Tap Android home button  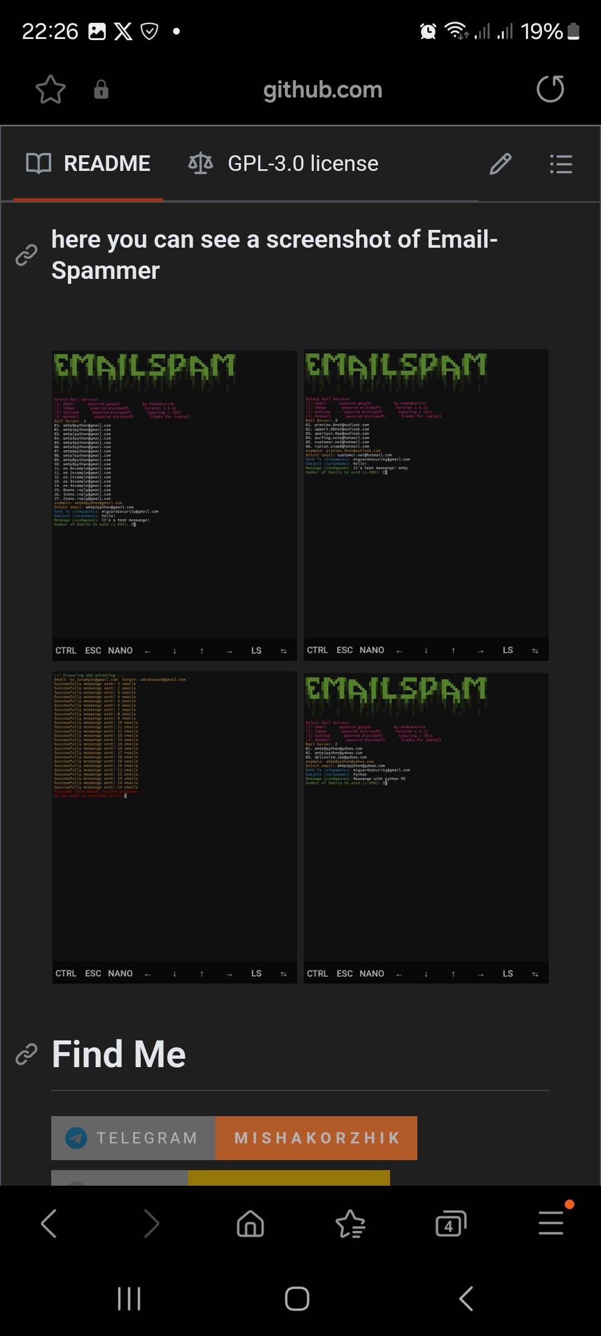click(297, 1299)
